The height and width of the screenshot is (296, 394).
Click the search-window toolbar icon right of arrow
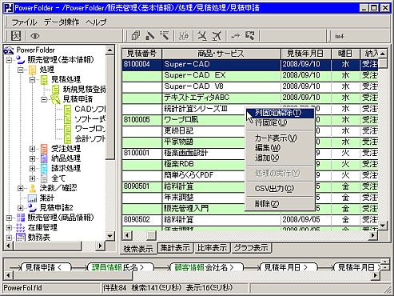tap(250, 35)
